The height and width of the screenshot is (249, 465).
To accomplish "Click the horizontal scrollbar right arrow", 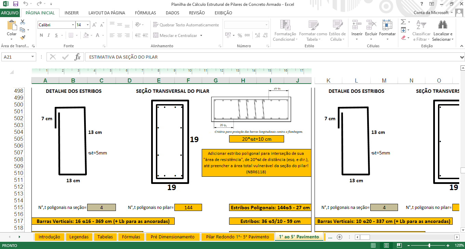I will (x=456, y=237).
